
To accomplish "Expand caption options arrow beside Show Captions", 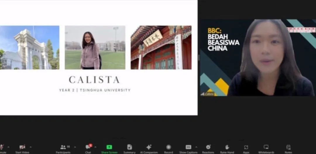I will (196, 147).
